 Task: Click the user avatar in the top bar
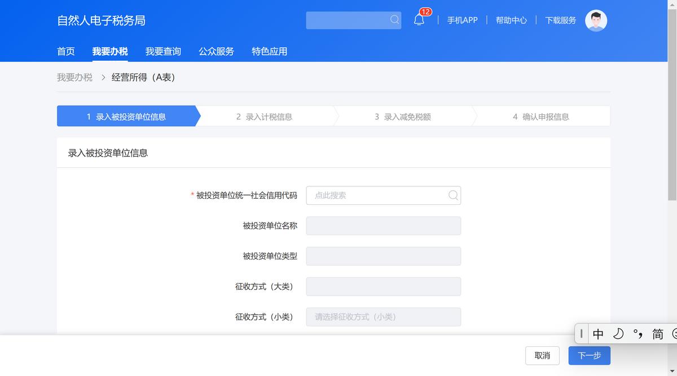596,20
